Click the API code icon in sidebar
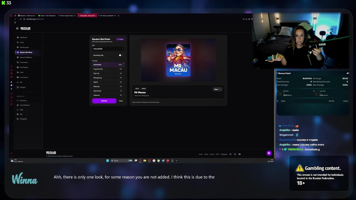The image size is (356, 200). click(x=18, y=82)
